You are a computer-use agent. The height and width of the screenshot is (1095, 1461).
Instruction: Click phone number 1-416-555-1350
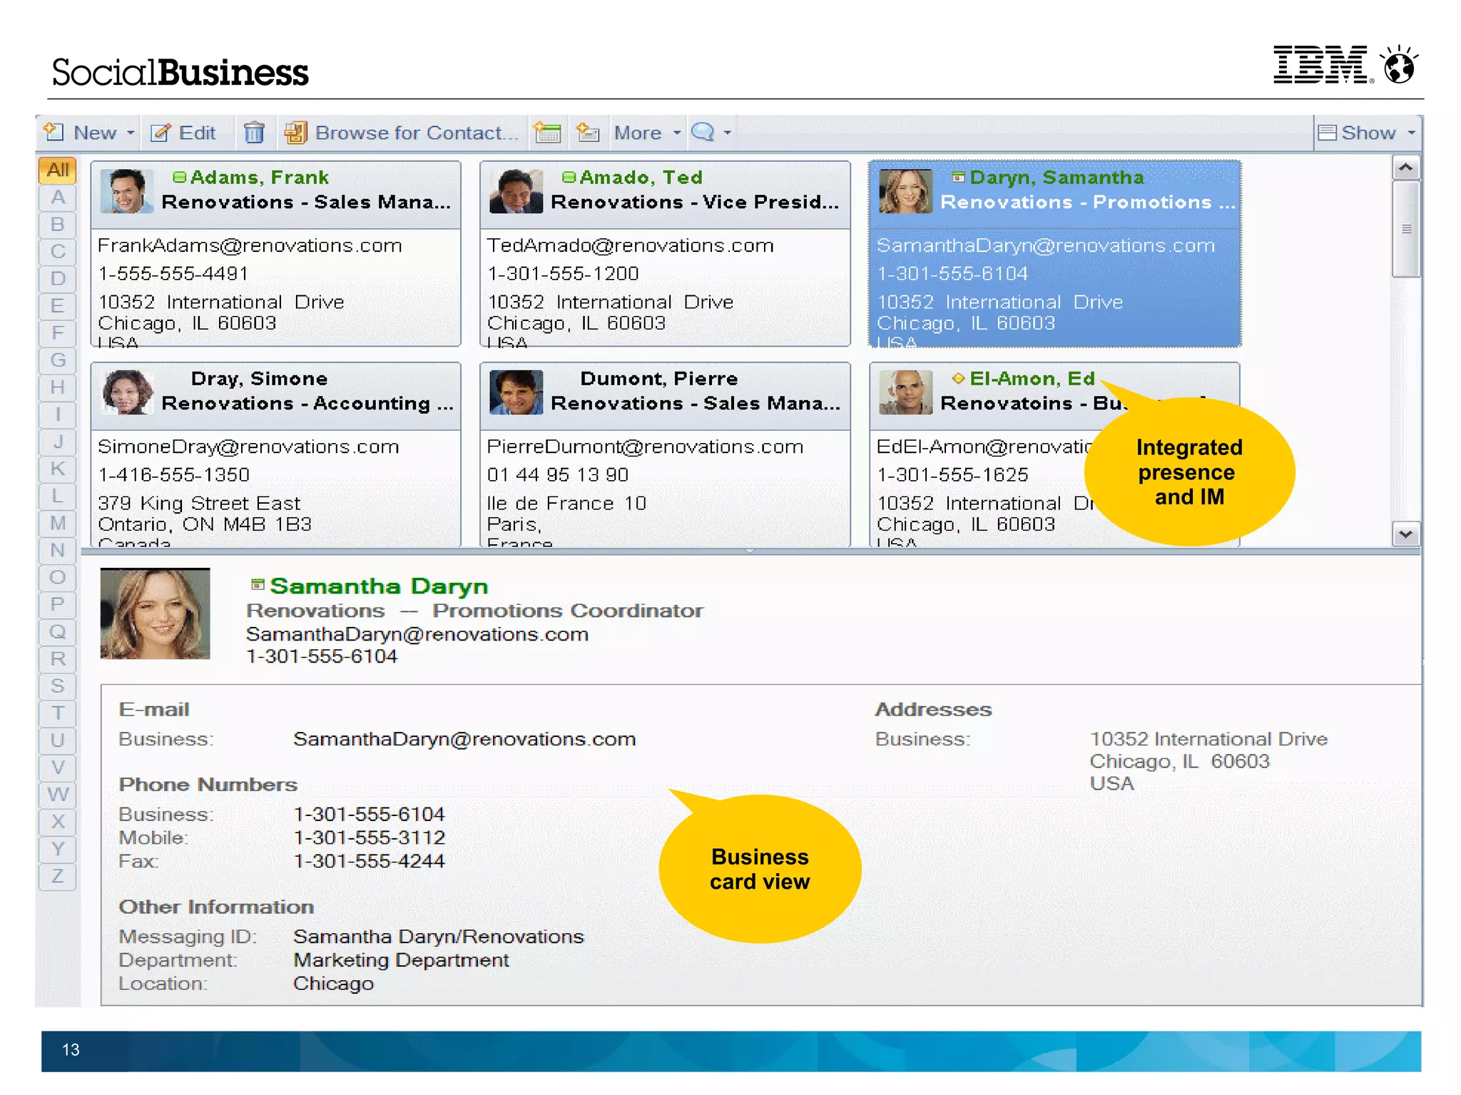pos(174,475)
